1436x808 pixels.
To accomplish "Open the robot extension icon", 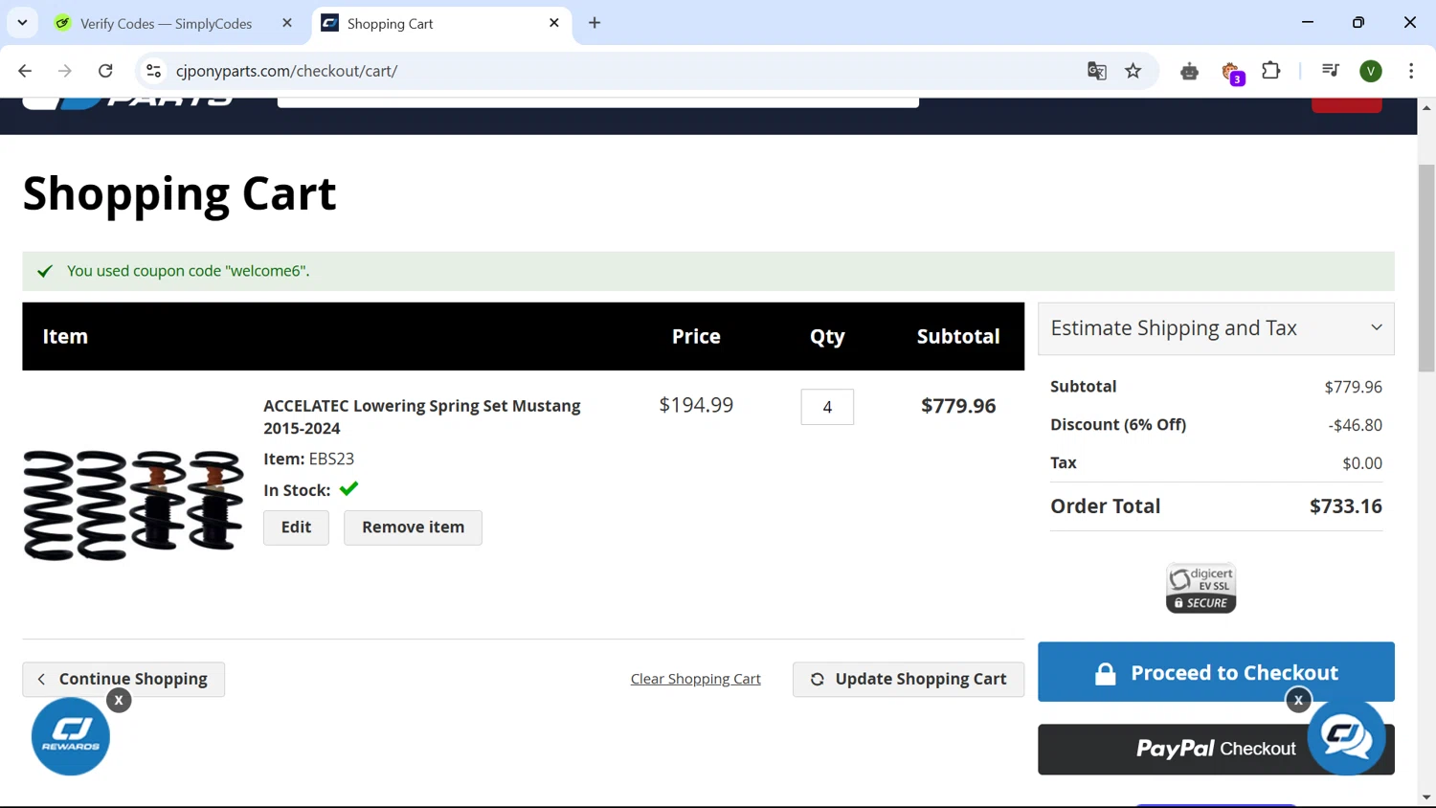I will [1189, 71].
